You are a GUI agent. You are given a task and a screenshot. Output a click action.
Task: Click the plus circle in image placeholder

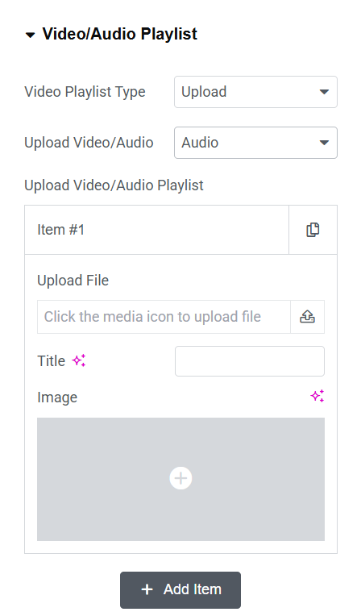[x=180, y=478]
